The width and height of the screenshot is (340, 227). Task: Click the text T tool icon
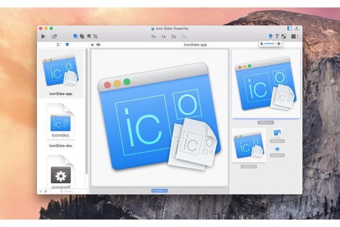(277, 36)
